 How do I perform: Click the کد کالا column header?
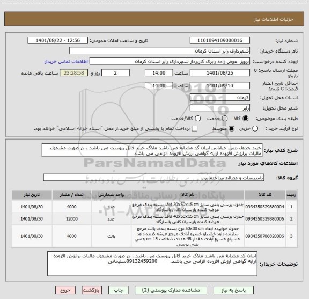pyautogui.click(x=265, y=195)
